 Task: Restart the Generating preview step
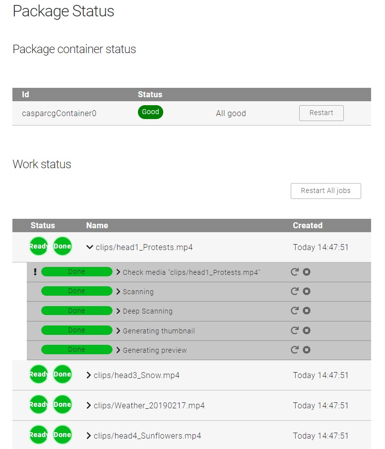pyautogui.click(x=295, y=350)
